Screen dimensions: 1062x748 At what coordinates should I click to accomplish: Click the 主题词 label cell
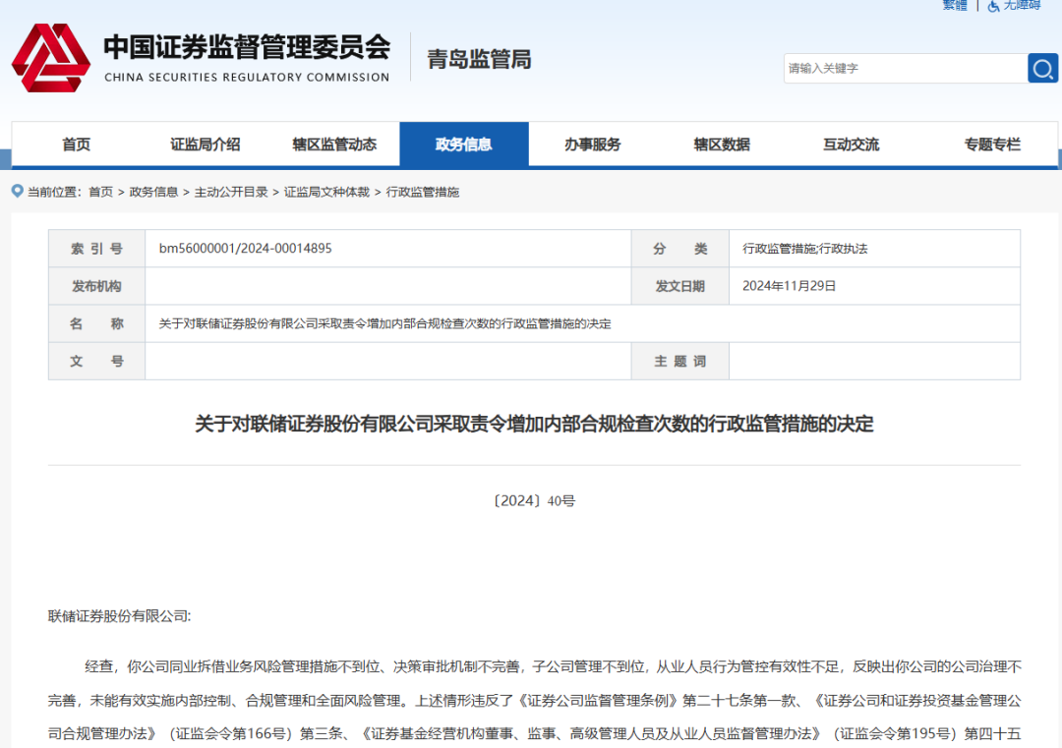[680, 361]
